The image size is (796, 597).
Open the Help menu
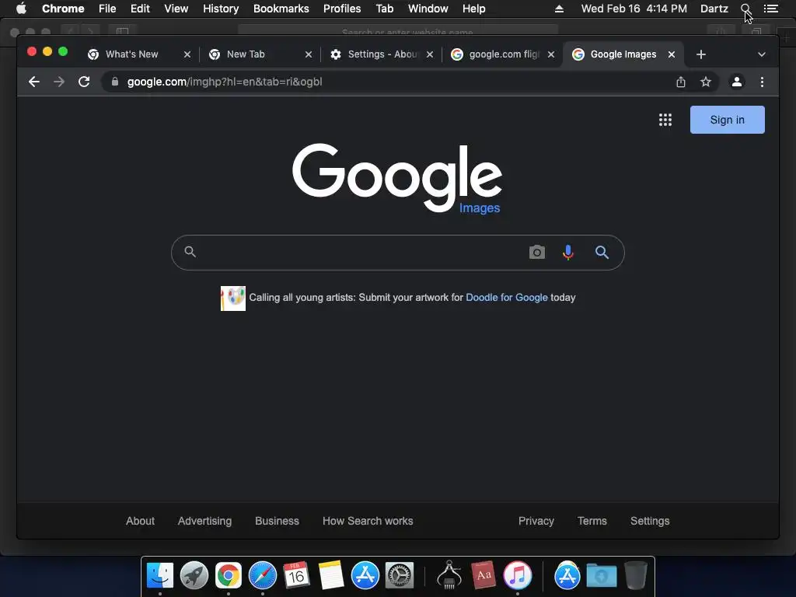click(473, 9)
